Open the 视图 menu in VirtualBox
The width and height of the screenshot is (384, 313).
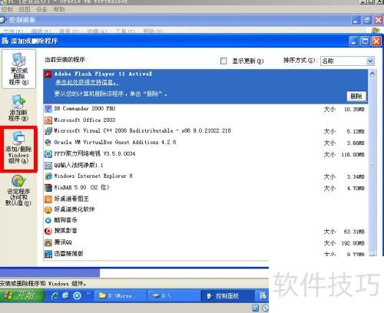point(25,9)
